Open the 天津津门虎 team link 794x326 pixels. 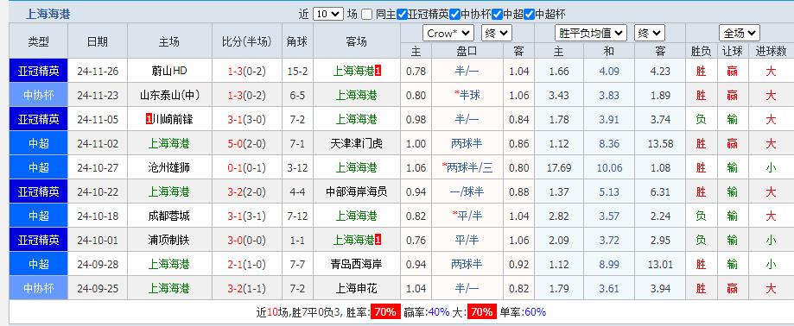(x=356, y=143)
